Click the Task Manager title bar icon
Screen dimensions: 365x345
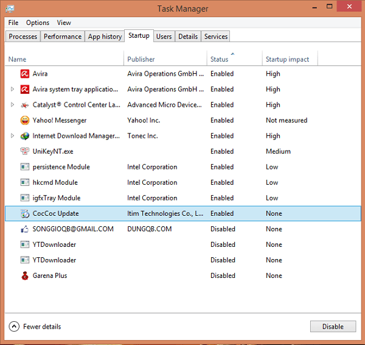point(10,9)
